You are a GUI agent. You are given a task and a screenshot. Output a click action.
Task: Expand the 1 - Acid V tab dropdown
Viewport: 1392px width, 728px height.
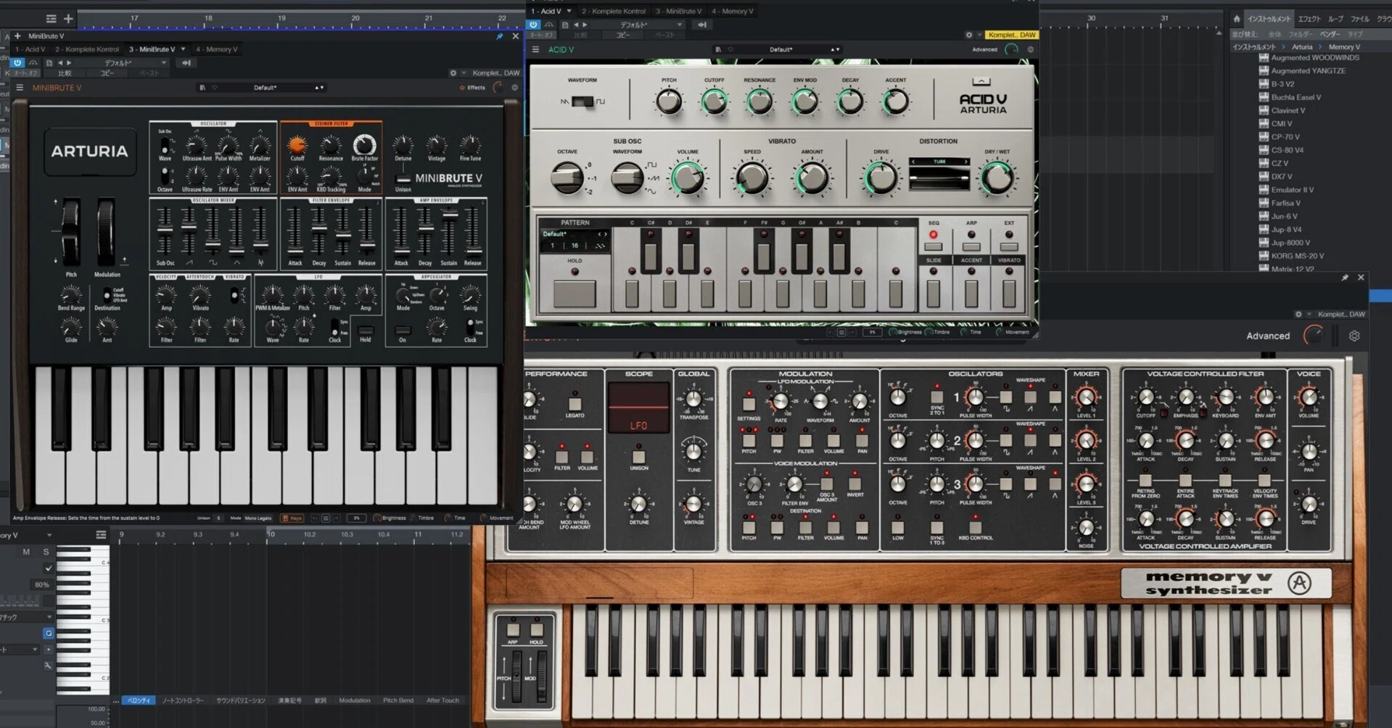(x=569, y=11)
